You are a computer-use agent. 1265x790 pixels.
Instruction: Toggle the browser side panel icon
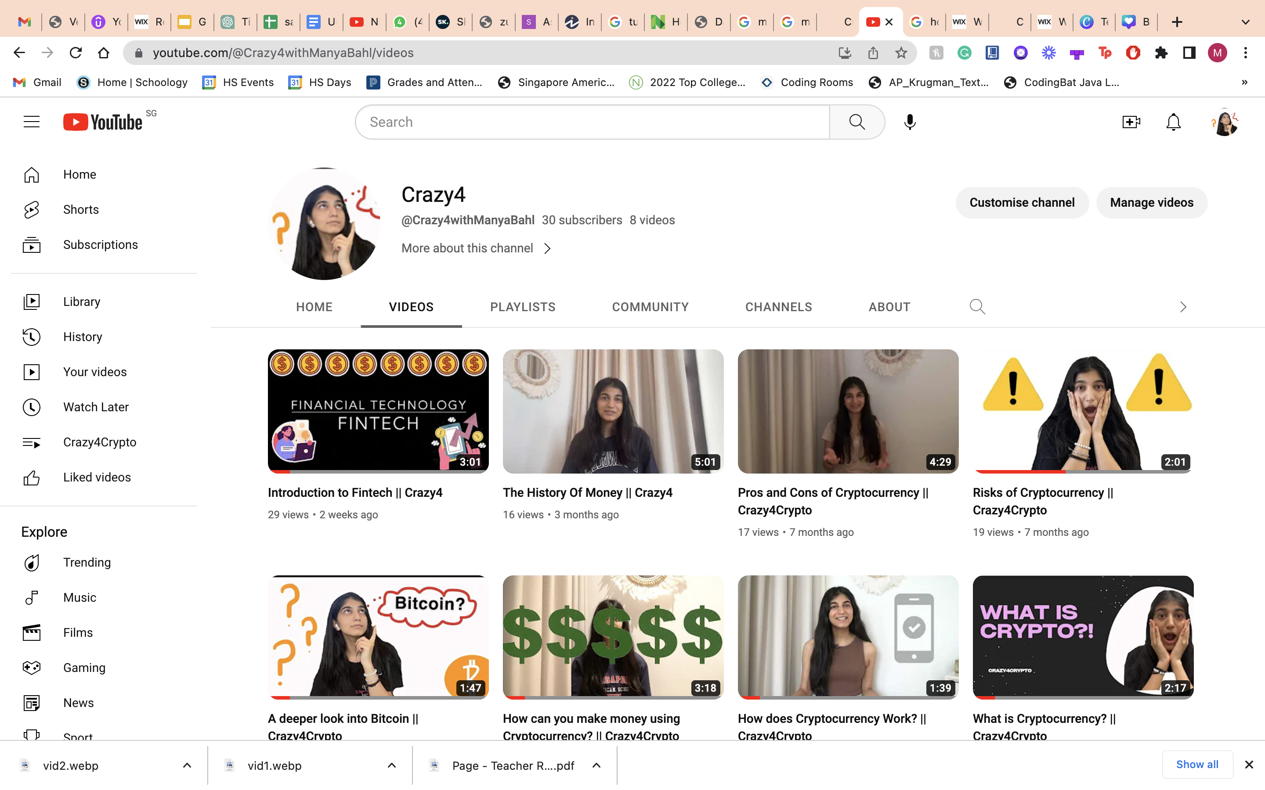[1189, 53]
